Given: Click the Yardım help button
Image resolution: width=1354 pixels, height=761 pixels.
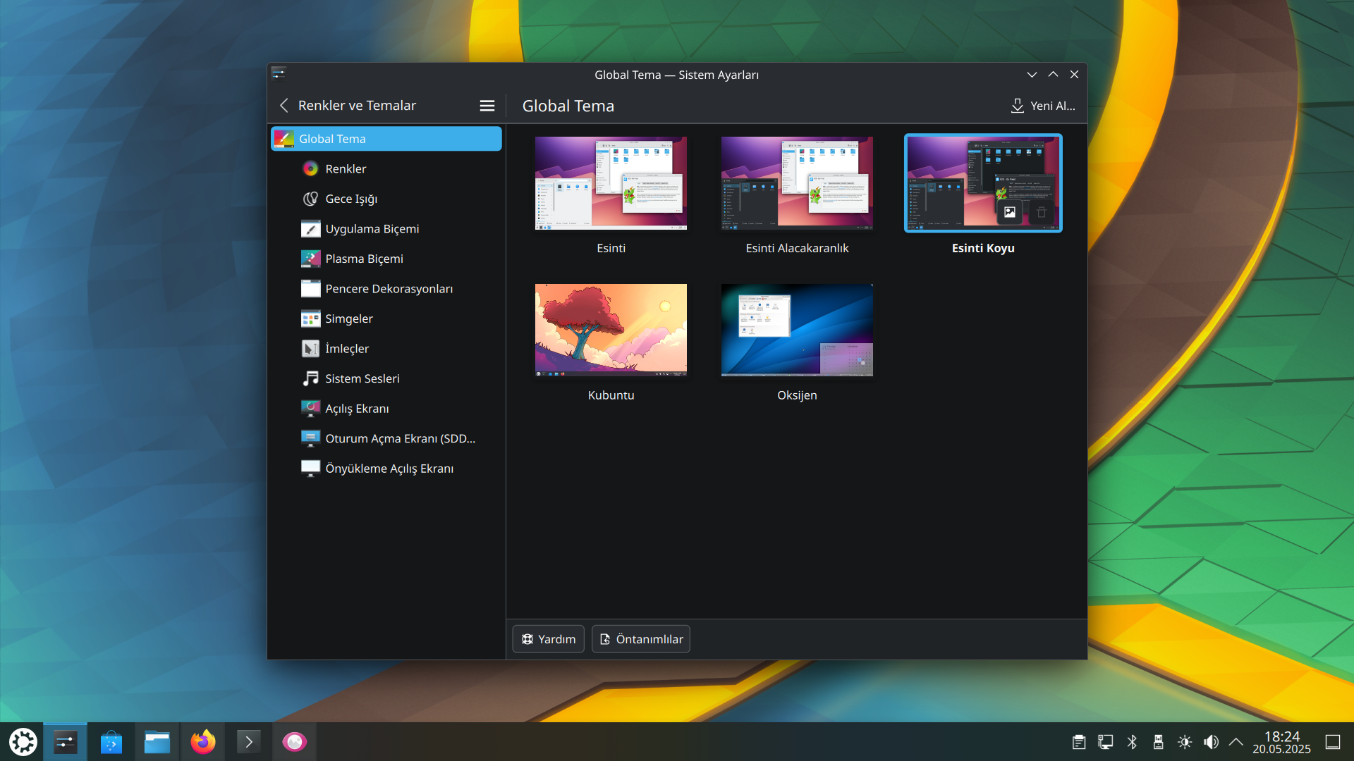Looking at the screenshot, I should pyautogui.click(x=548, y=639).
